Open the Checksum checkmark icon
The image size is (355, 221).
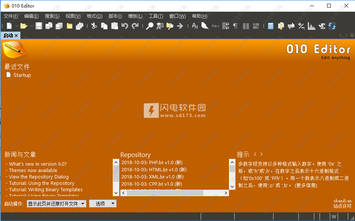click(x=322, y=26)
